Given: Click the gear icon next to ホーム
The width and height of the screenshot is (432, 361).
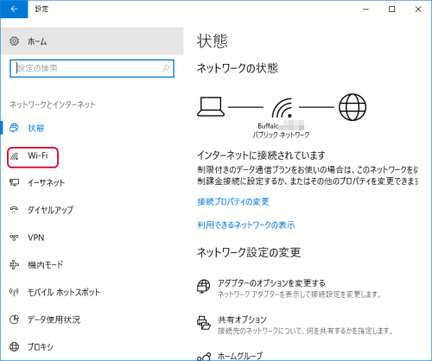Looking at the screenshot, I should click(x=15, y=41).
